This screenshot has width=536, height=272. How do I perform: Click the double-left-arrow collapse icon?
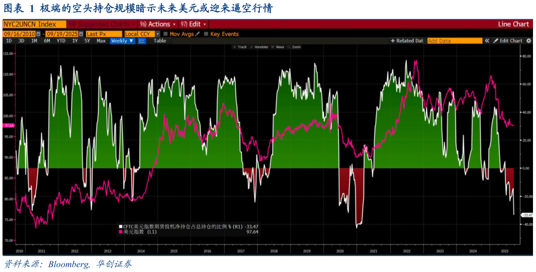pos(487,41)
